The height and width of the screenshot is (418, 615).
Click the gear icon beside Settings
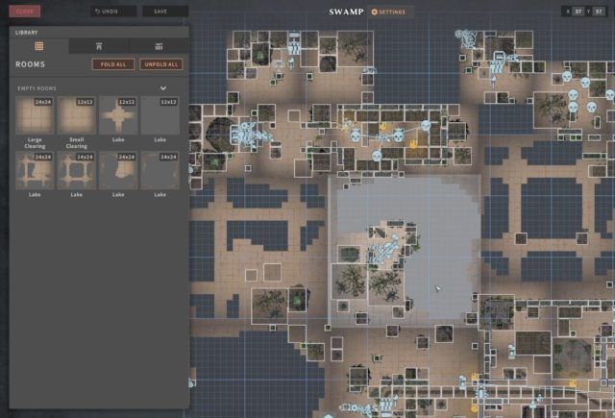click(x=374, y=12)
